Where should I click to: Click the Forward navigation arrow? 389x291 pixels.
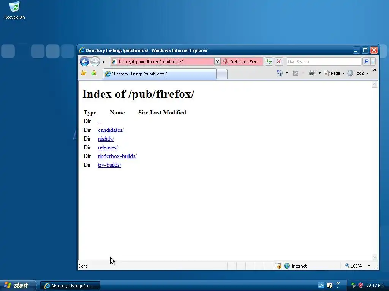coord(95,61)
